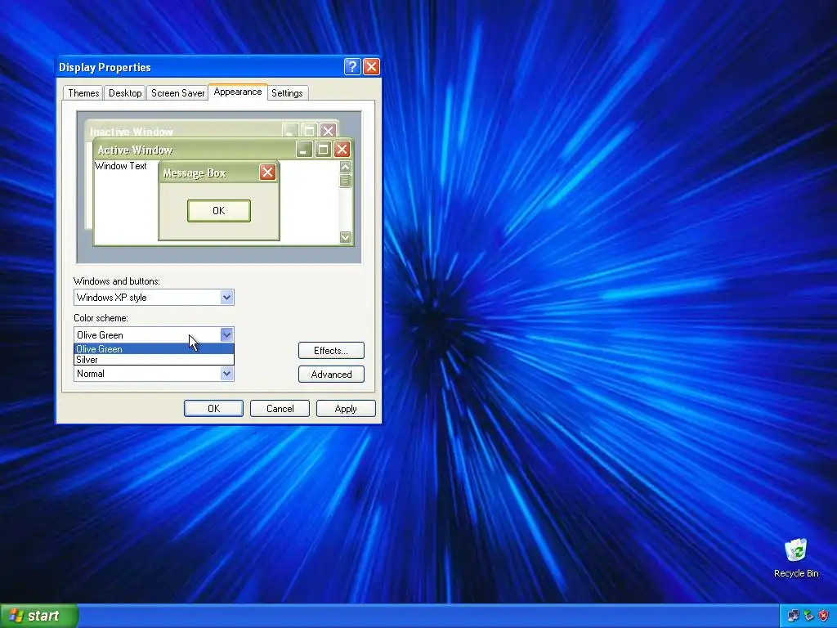Select the Appearance tab
The width and height of the screenshot is (837, 628).
[x=238, y=92]
